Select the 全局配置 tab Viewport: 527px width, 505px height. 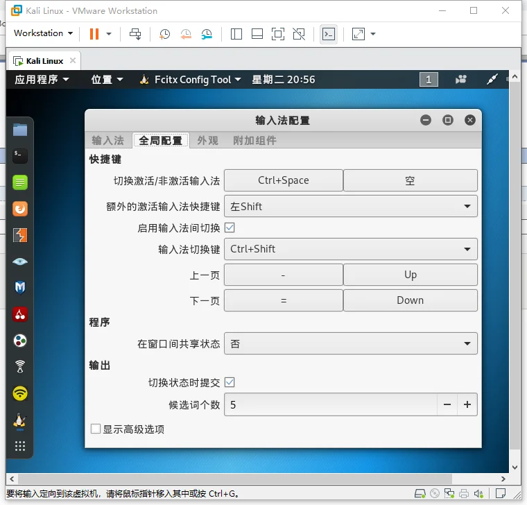[x=161, y=140]
